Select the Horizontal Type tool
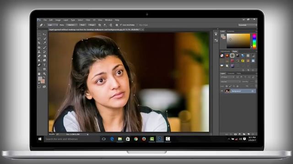This screenshot has height=164, width=293. point(44,65)
